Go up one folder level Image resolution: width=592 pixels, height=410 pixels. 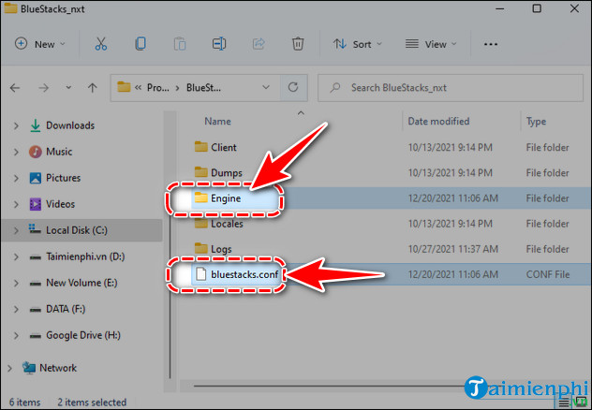coord(92,88)
